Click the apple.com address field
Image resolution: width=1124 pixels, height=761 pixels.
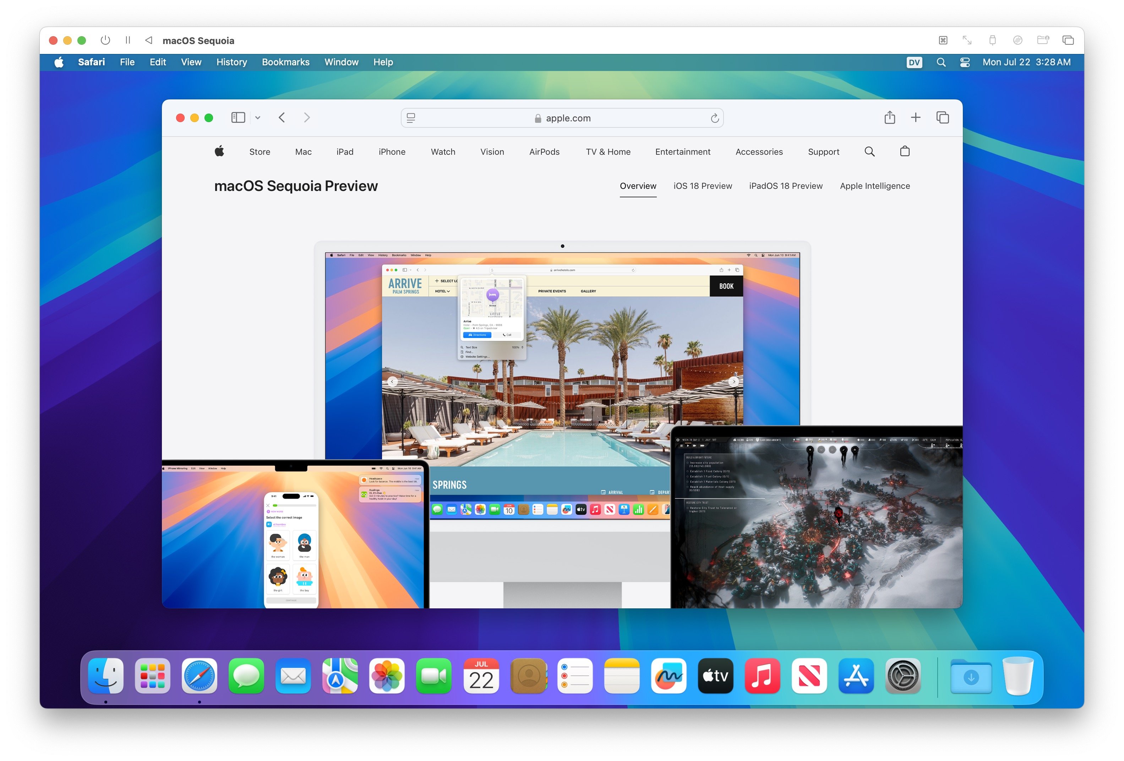[x=562, y=118]
